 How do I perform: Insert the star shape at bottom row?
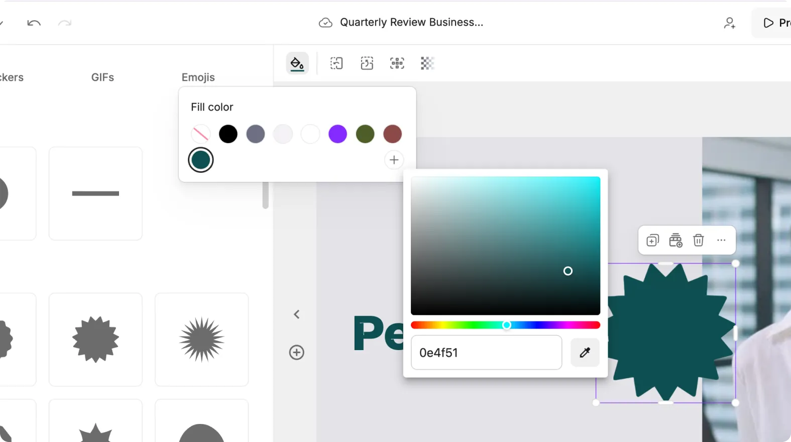95,421
